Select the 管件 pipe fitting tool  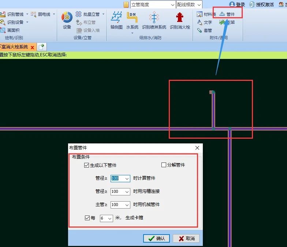(x=227, y=14)
